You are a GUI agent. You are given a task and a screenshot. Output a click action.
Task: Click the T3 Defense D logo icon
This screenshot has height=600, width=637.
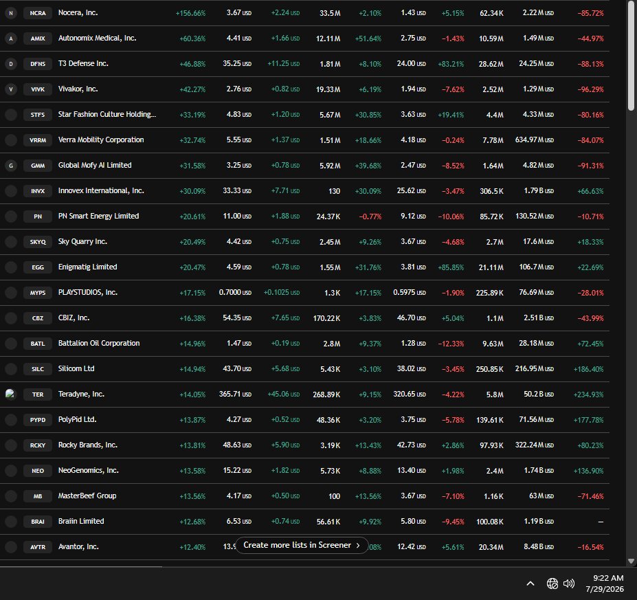11,64
